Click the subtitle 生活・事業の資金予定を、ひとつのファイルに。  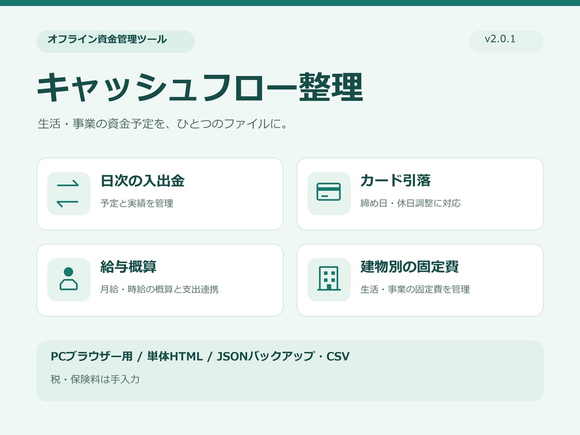click(x=163, y=123)
